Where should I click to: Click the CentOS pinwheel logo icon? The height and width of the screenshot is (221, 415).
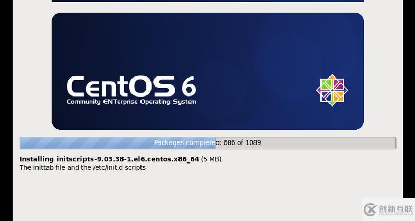332,90
